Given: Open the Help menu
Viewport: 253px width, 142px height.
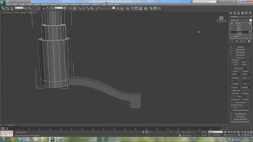Looking at the screenshot, I should coord(104,4).
